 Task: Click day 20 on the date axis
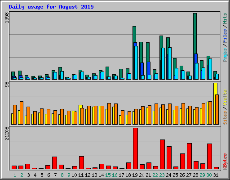click(142, 175)
